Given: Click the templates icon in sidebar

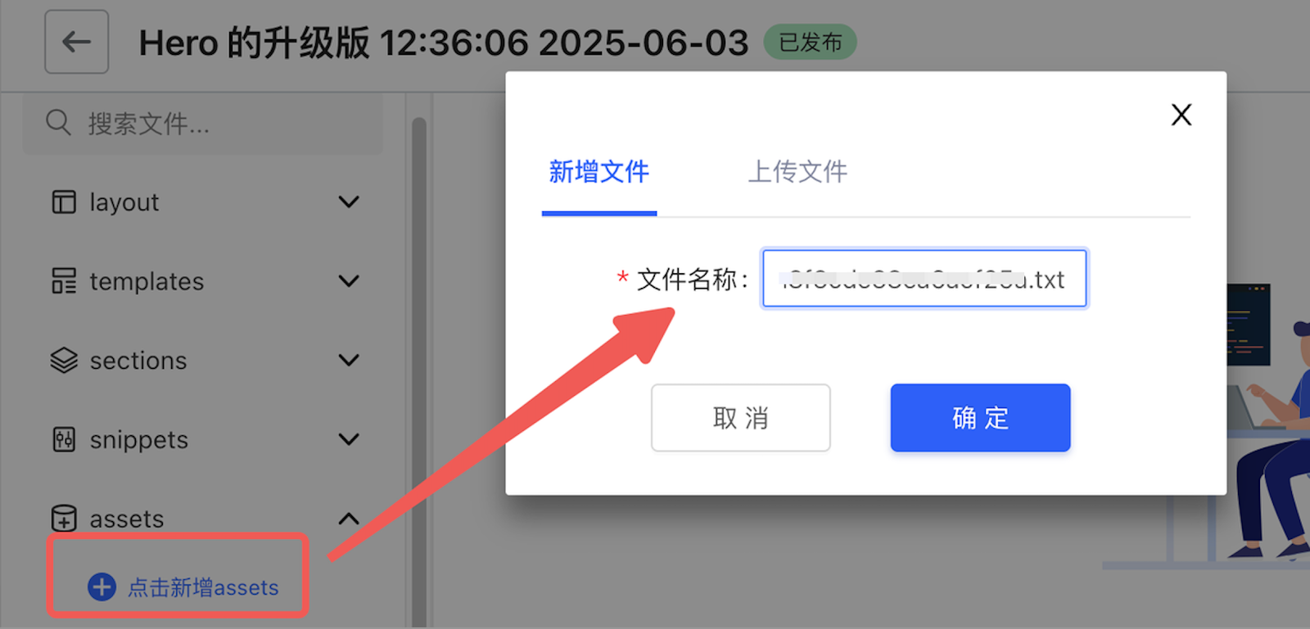Looking at the screenshot, I should pos(64,281).
